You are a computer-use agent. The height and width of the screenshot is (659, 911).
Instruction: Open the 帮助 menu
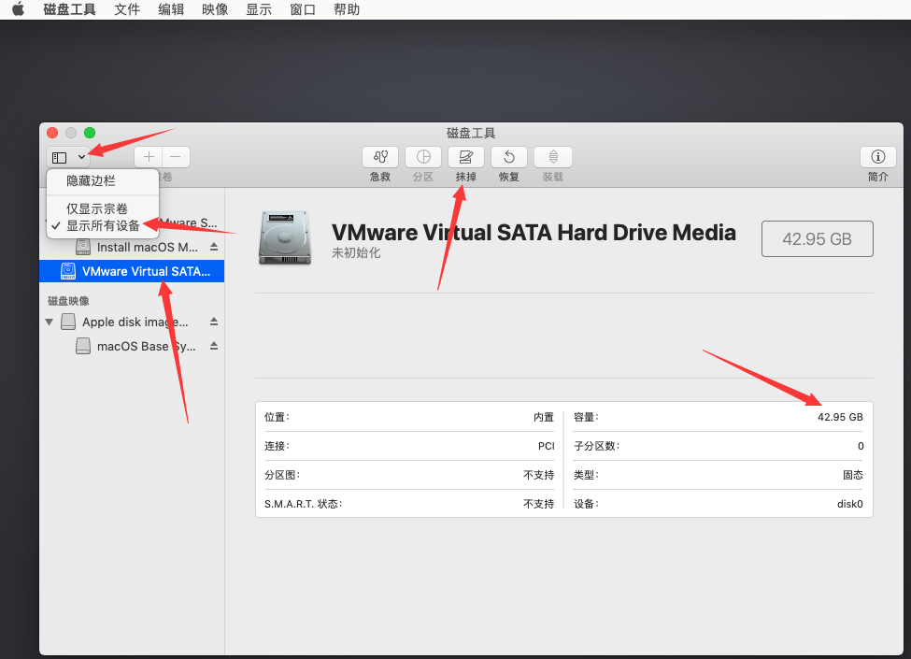347,9
